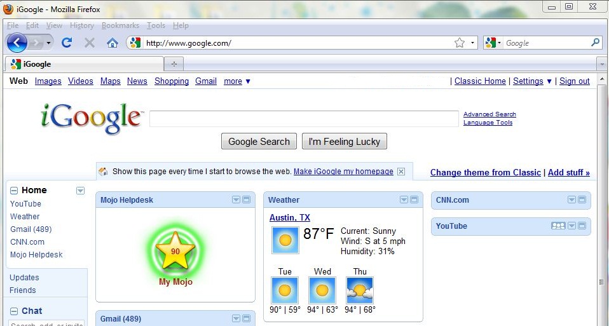Image resolution: width=609 pixels, height=326 pixels.
Task: Maximize the YouTube gadget
Action: point(582,226)
